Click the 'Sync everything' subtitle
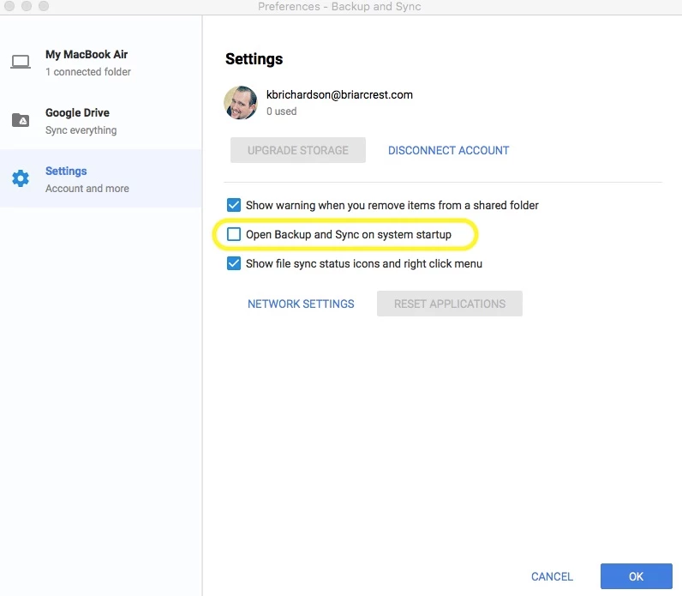This screenshot has width=682, height=596. click(x=81, y=130)
